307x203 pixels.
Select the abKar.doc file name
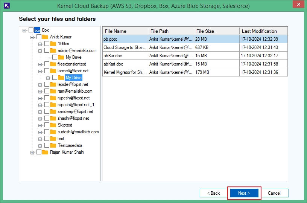pos(113,56)
